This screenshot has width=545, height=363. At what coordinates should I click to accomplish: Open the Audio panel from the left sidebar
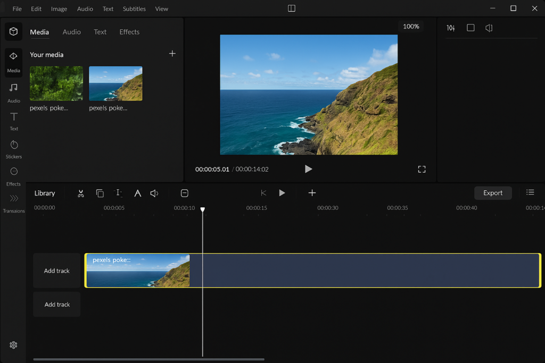[13, 90]
